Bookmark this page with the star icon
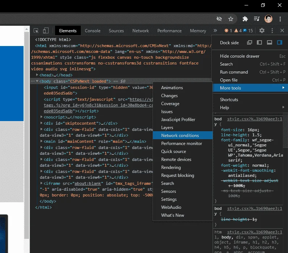The image size is (288, 253). click(x=231, y=19)
